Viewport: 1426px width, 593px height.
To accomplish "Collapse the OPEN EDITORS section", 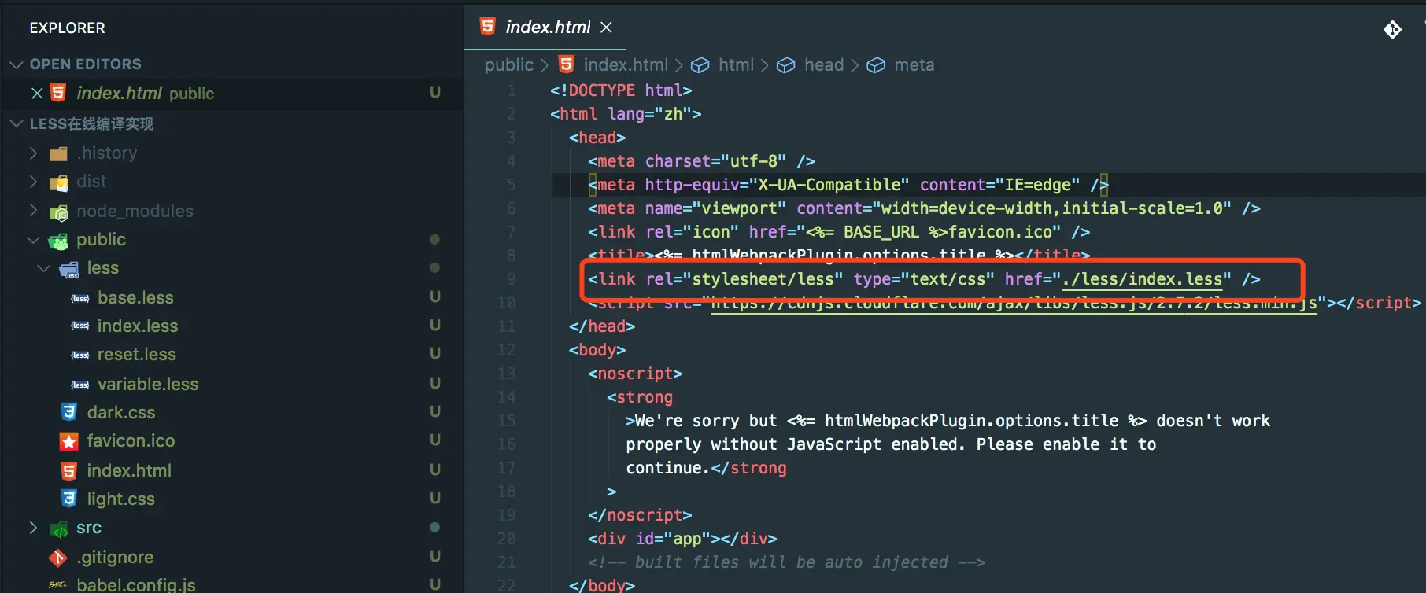I will (x=16, y=64).
